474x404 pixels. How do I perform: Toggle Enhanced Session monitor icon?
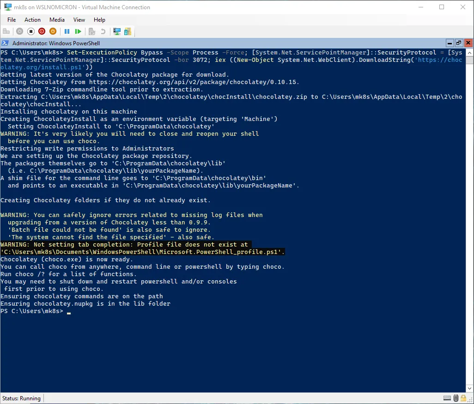(x=117, y=31)
